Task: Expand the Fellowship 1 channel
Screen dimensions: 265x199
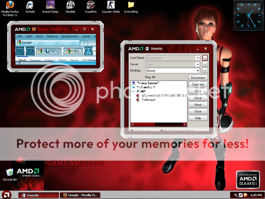Action: (134, 87)
